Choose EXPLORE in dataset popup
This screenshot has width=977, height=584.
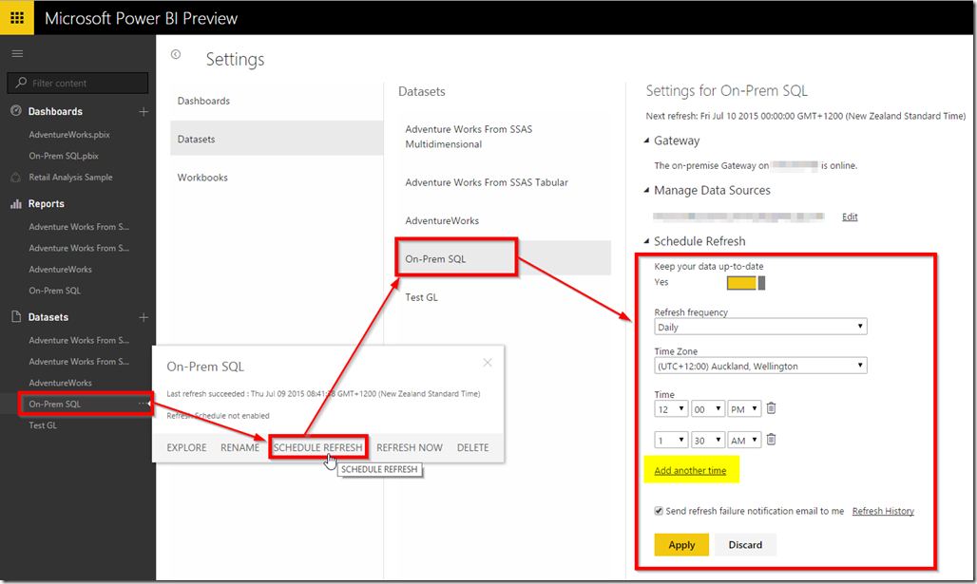pyautogui.click(x=186, y=447)
